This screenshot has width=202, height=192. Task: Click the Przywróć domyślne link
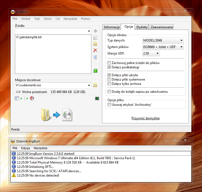(145, 118)
